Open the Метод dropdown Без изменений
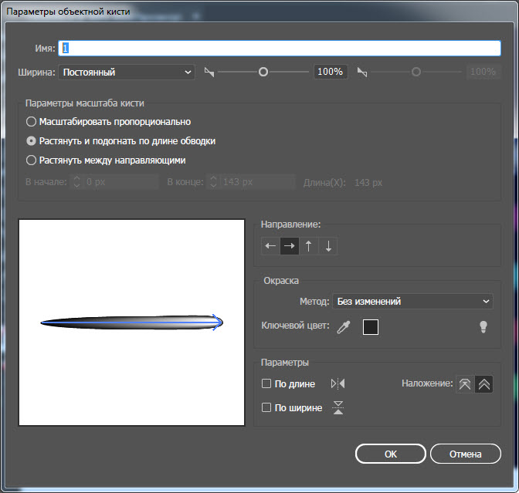The height and width of the screenshot is (493, 519). [x=412, y=301]
